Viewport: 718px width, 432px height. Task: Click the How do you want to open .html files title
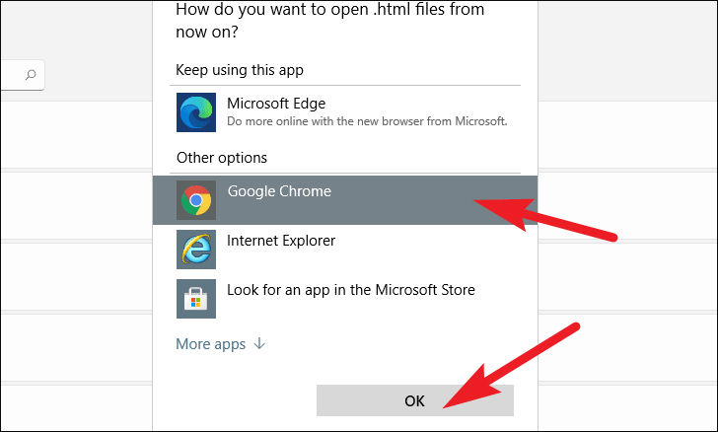click(x=329, y=21)
